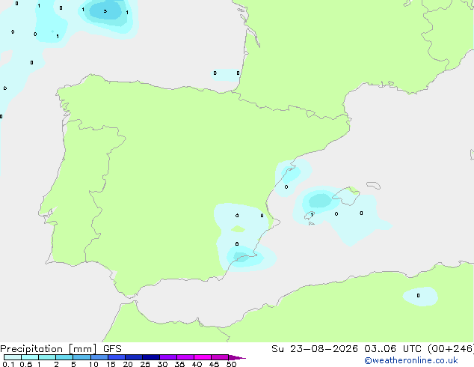This screenshot has width=474, height=367.
Task: Click the '30' legend scale label
Action: (x=162, y=364)
